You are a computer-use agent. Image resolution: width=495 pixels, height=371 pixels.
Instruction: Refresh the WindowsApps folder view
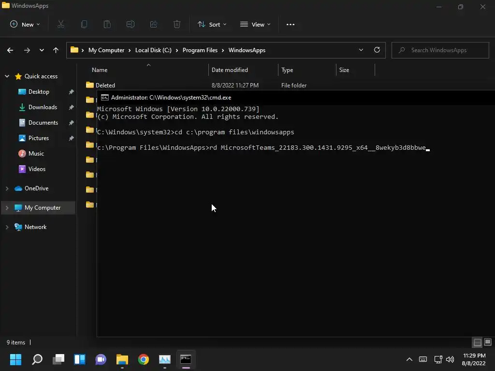coord(377,50)
